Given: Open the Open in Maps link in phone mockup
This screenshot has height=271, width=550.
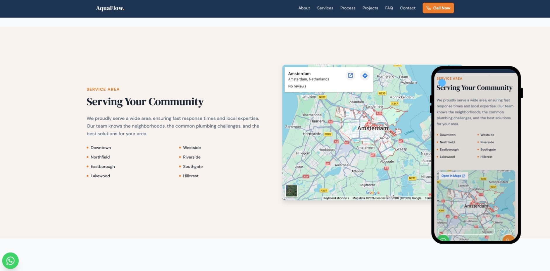Looking at the screenshot, I should 453,176.
